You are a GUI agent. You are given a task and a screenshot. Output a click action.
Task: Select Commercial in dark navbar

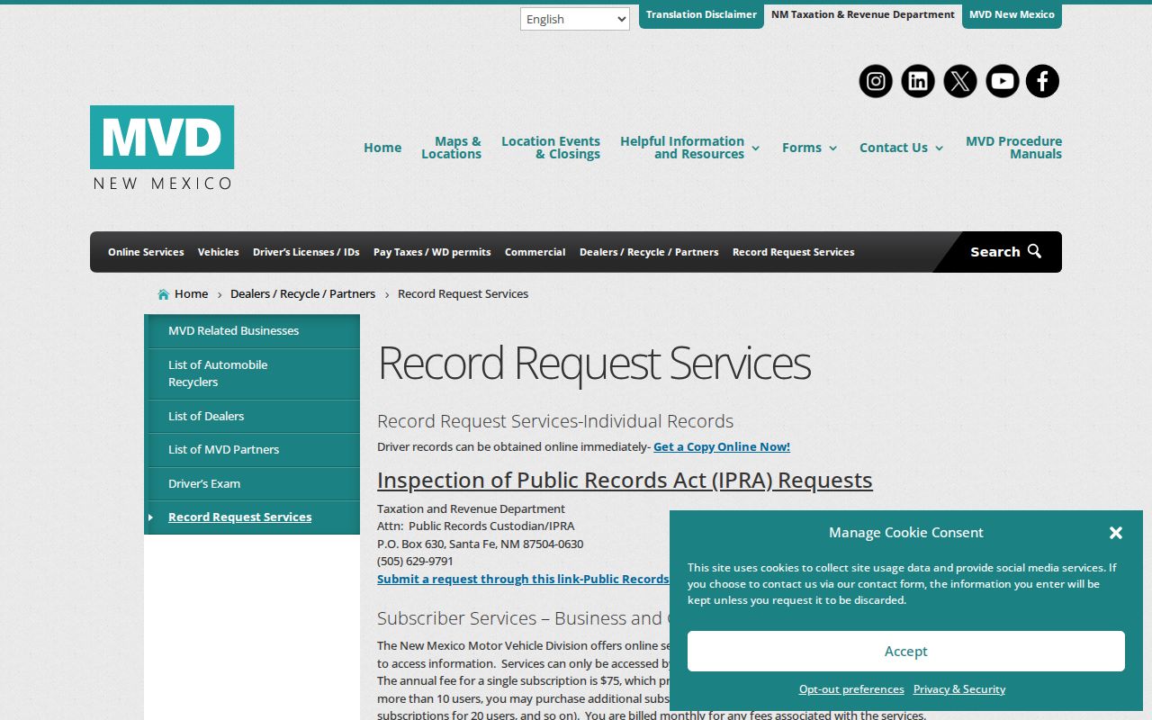point(535,252)
